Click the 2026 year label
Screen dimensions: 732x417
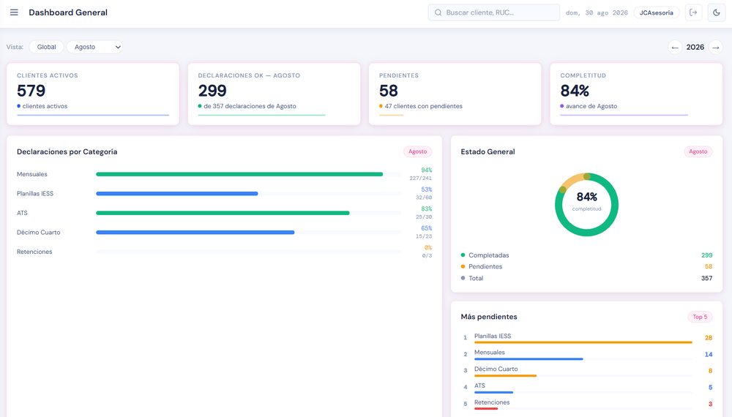tap(695, 47)
